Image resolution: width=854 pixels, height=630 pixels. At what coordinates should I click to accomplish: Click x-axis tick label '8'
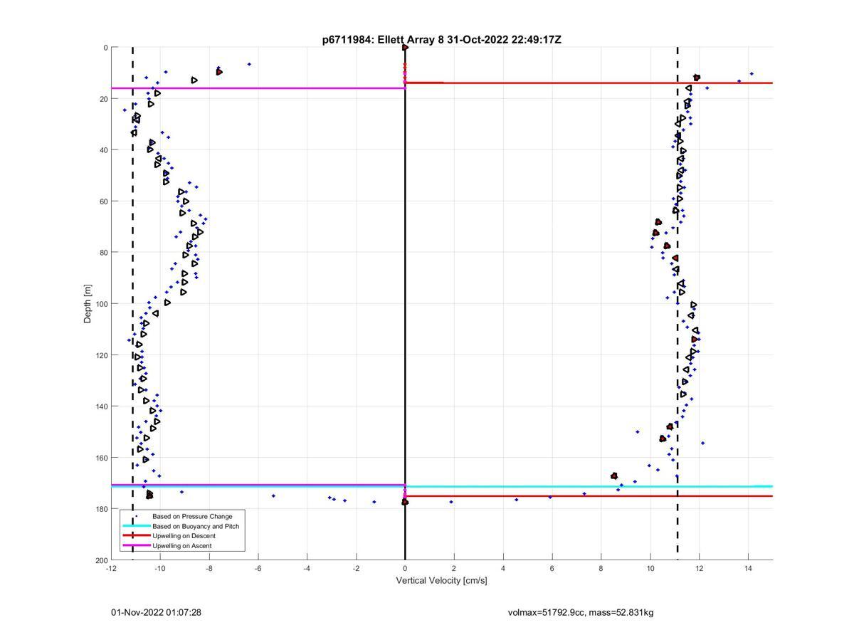(601, 569)
